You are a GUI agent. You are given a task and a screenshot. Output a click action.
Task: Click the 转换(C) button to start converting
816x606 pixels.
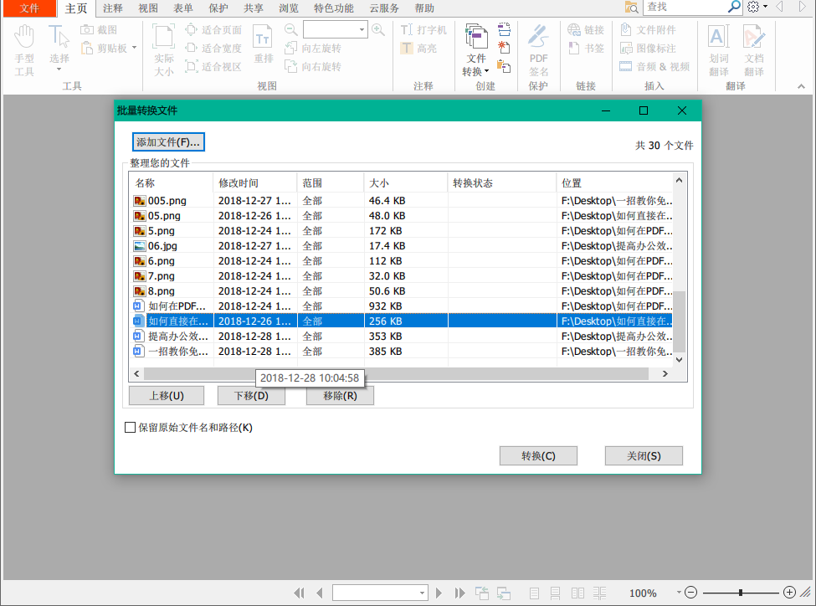pos(538,455)
